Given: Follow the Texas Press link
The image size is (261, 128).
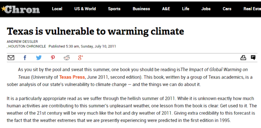Looking at the screenshot, I should coord(72,77).
